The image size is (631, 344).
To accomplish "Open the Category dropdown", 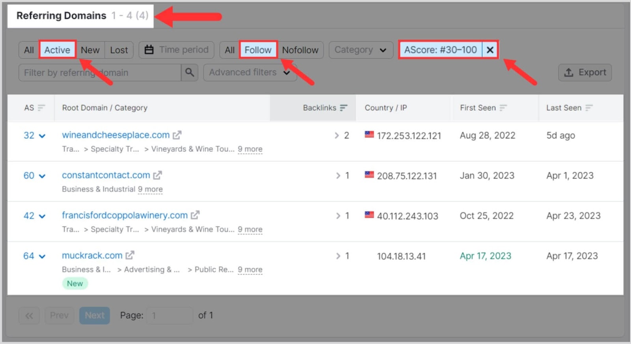I will tap(360, 50).
